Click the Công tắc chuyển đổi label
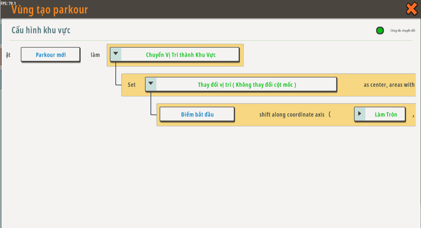This screenshot has height=228, width=421. [x=403, y=31]
